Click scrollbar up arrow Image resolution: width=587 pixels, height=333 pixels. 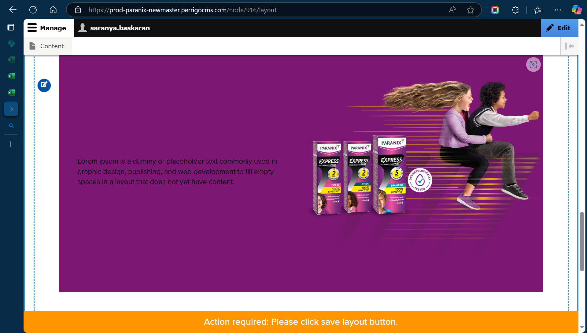click(582, 24)
